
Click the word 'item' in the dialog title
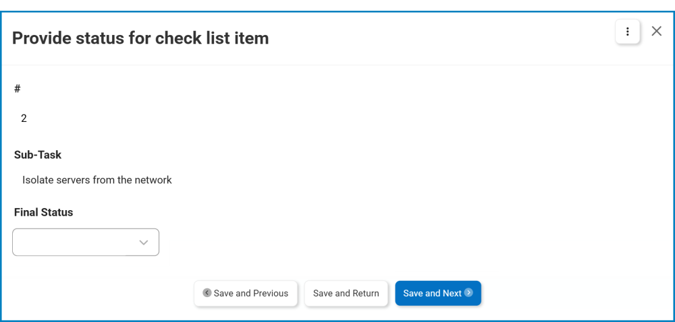(x=252, y=38)
